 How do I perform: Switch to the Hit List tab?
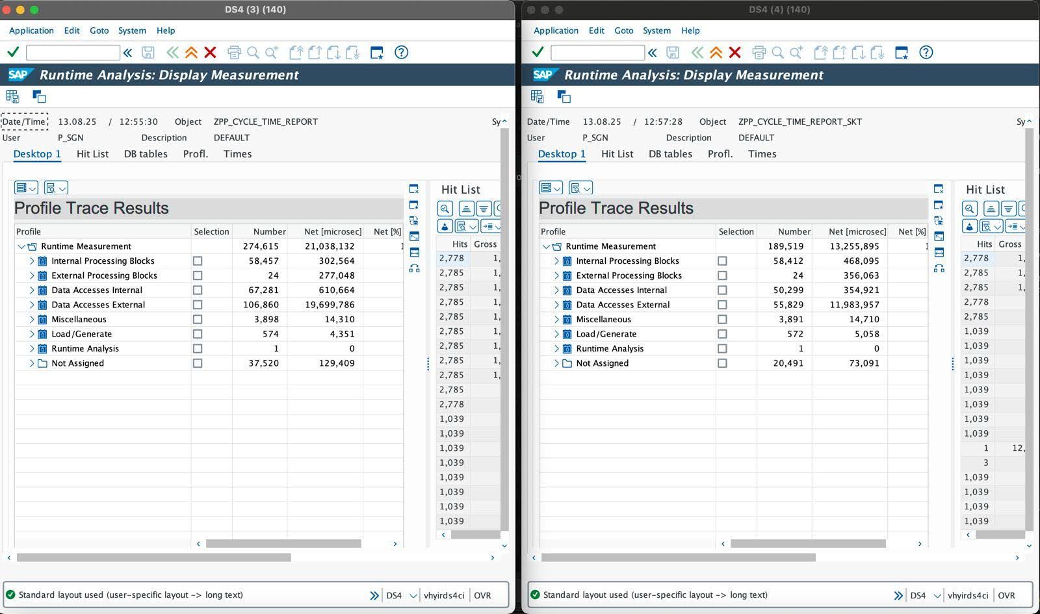92,154
